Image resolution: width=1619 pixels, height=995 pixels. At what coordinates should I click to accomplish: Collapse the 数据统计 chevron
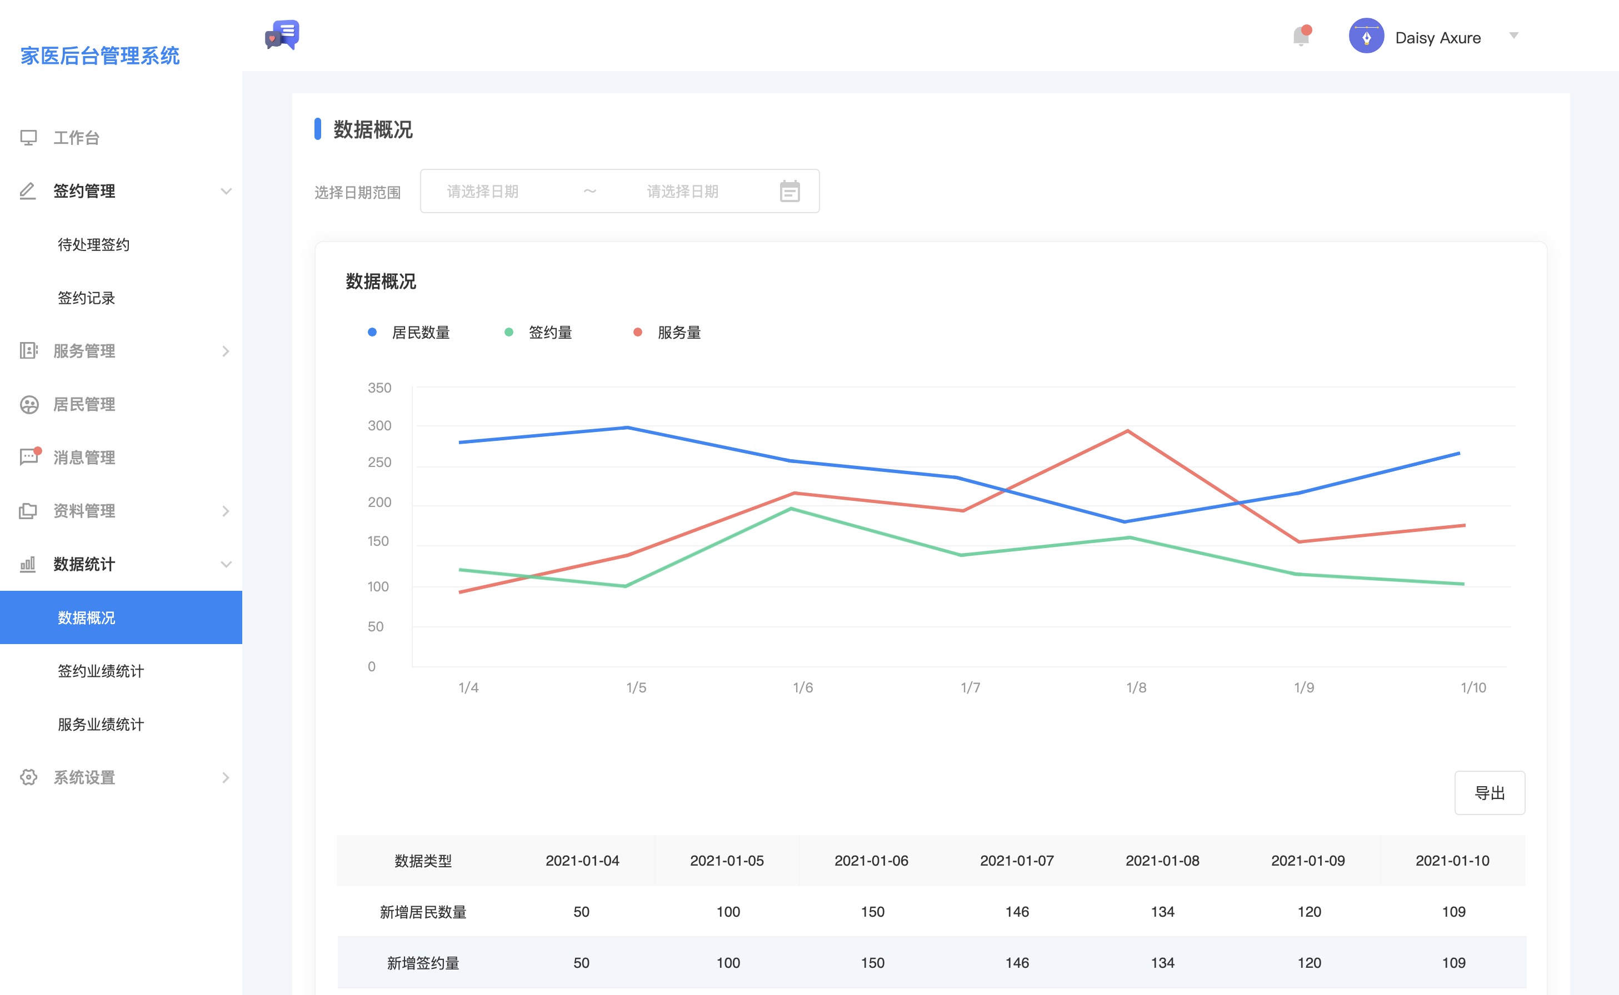coord(226,565)
